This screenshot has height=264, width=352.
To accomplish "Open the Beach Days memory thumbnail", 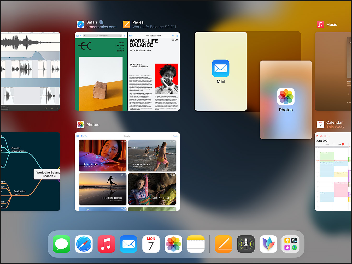I will click(x=152, y=155).
